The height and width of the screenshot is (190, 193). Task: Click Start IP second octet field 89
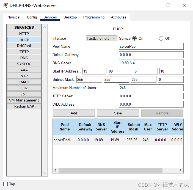(120, 71)
